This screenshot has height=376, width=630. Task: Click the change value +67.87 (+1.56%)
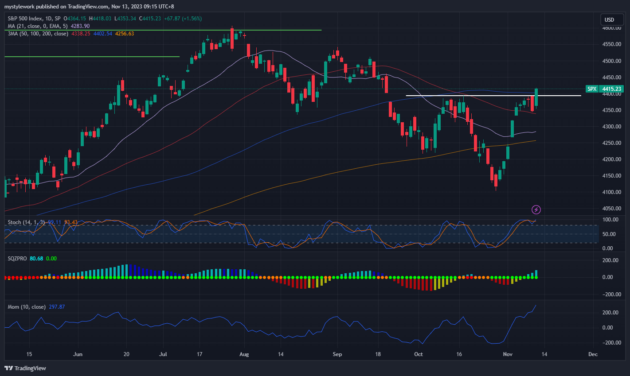pyautogui.click(x=183, y=19)
